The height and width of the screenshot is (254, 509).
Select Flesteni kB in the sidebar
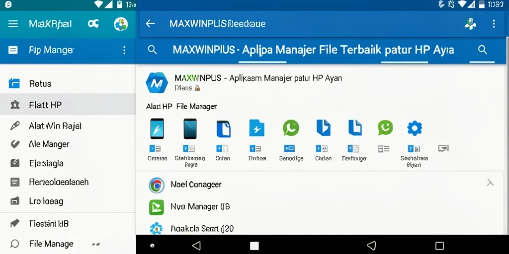[x=68, y=223]
